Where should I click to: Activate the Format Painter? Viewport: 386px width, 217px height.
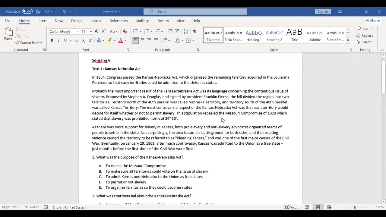(x=29, y=43)
